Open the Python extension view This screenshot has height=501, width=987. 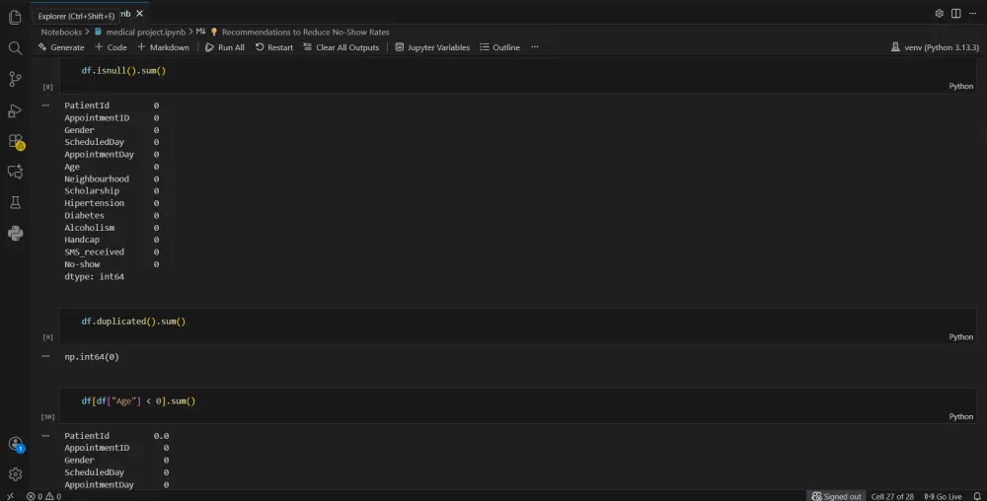15,233
